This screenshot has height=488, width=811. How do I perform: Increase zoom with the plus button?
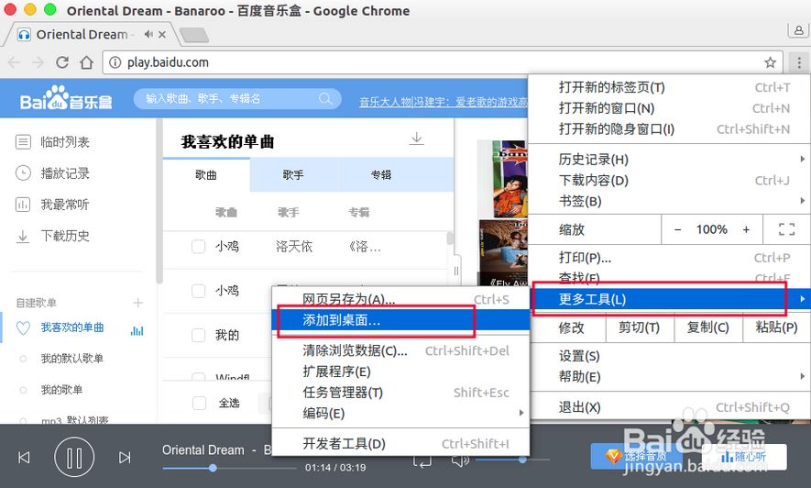pos(746,229)
